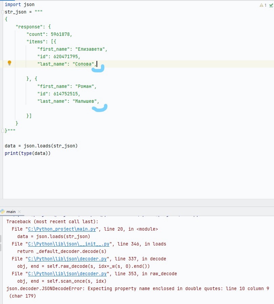Click the "id": 614752515 line
The image size is (274, 304).
pyautogui.click(x=59, y=94)
